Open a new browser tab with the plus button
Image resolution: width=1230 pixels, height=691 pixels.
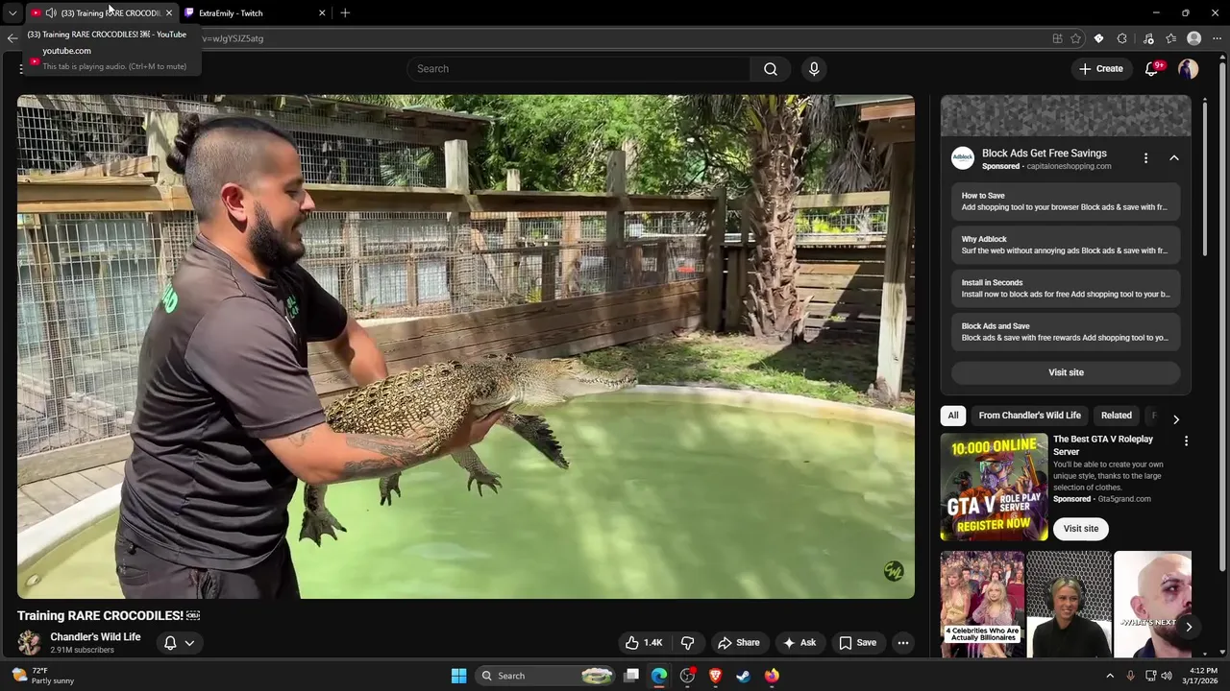coord(345,13)
